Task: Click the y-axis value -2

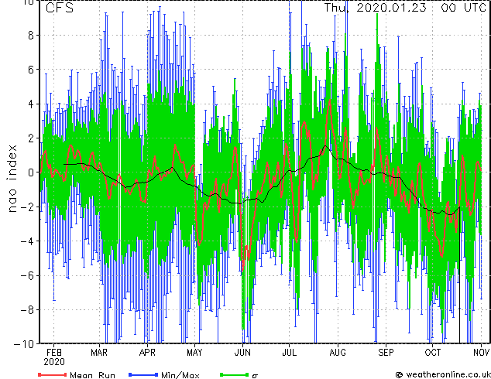Action: tap(27, 207)
